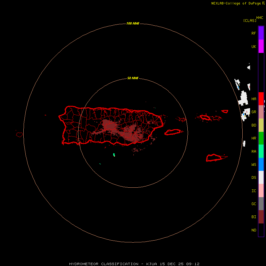
Task: Click the BI dark red legend swatch
Action: 261,217
